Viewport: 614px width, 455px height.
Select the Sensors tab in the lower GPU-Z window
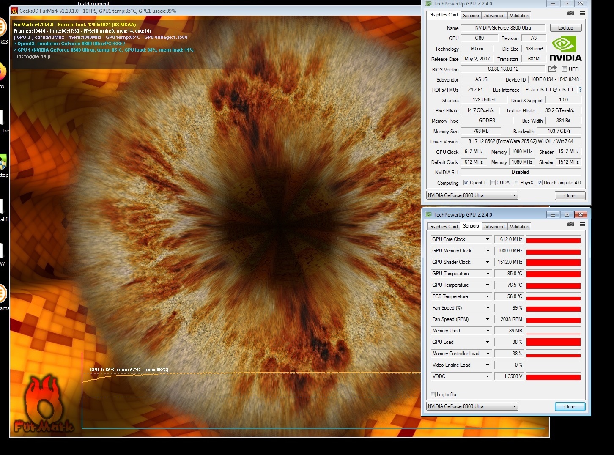(x=471, y=226)
